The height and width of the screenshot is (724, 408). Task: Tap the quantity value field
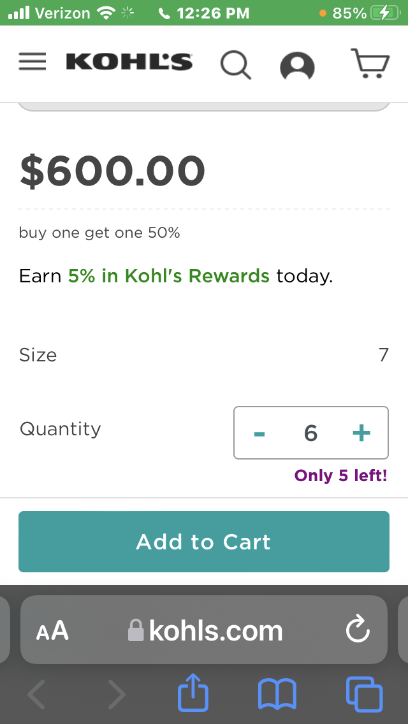(x=310, y=433)
